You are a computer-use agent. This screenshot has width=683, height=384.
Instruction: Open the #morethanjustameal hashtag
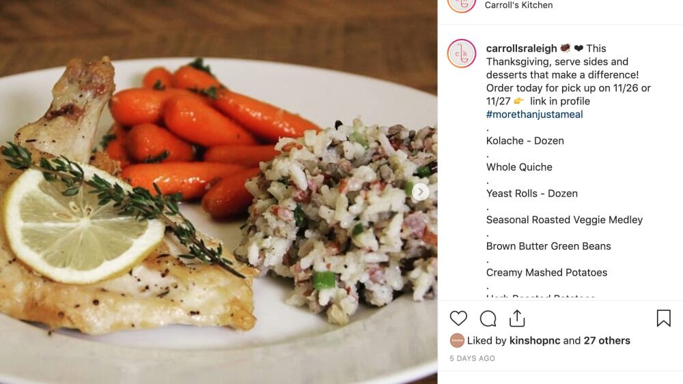pos(535,115)
